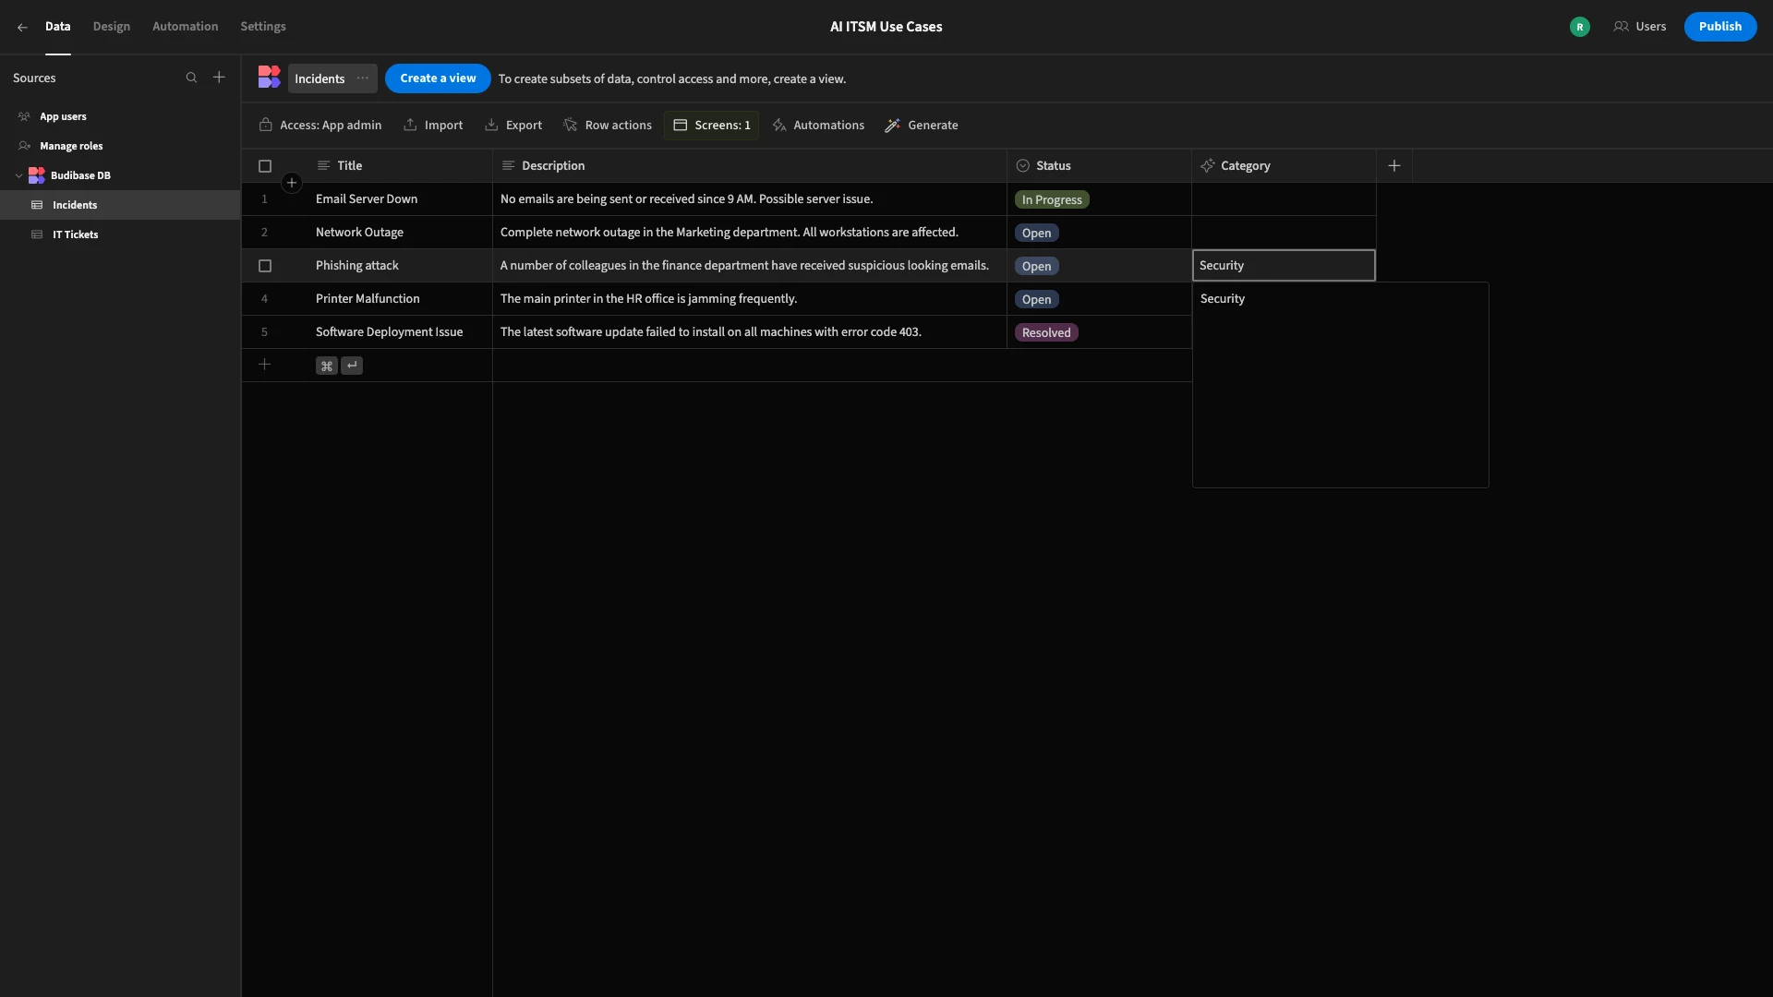1773x997 pixels.
Task: Open the Network Outage Open status
Action: 1036,233
